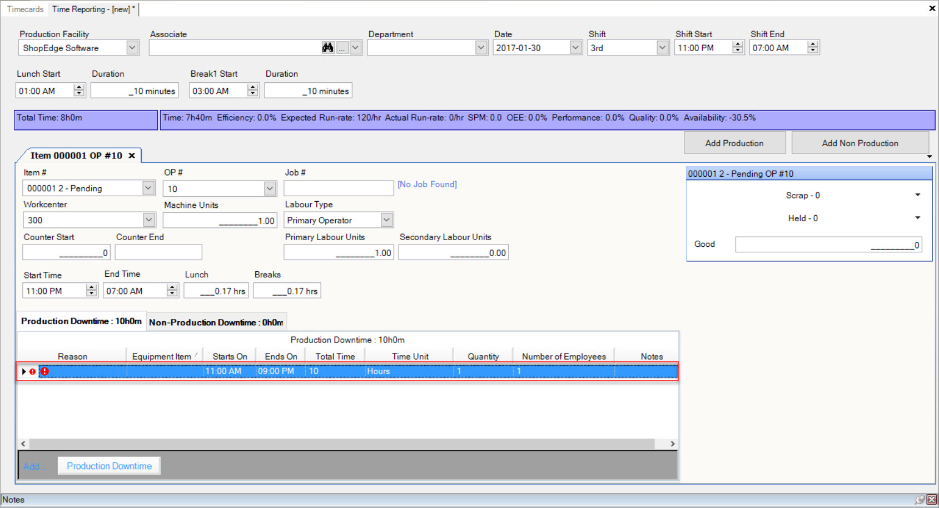The width and height of the screenshot is (939, 508).
Task: Open the Production Facility dropdown
Action: (132, 48)
